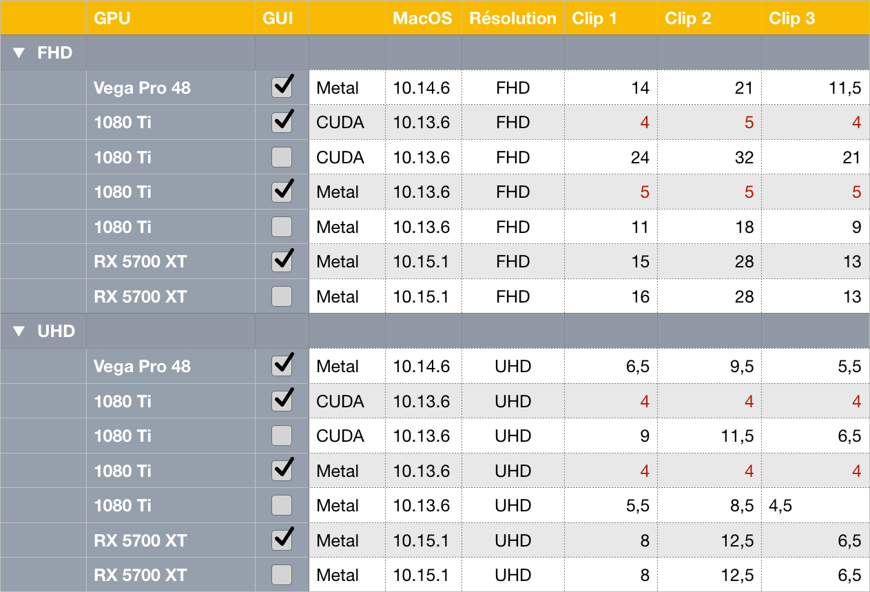Tick the empty GUI checkbox for FHD RX 5700 XT
The height and width of the screenshot is (592, 870).
click(282, 296)
